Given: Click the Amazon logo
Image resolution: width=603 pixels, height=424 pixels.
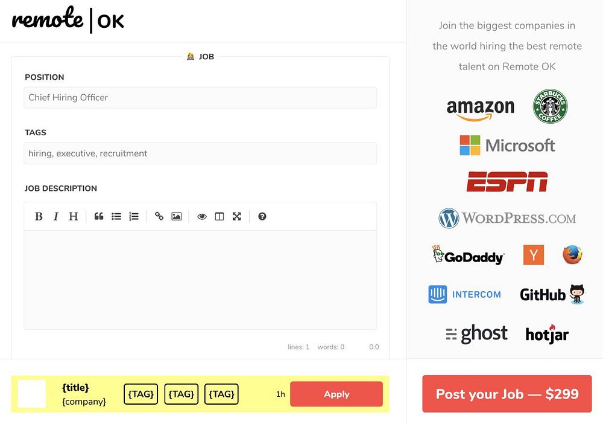Looking at the screenshot, I should (x=481, y=109).
